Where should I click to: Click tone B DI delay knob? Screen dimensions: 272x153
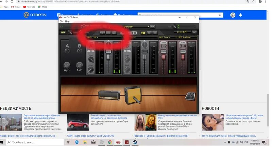coord(127,69)
